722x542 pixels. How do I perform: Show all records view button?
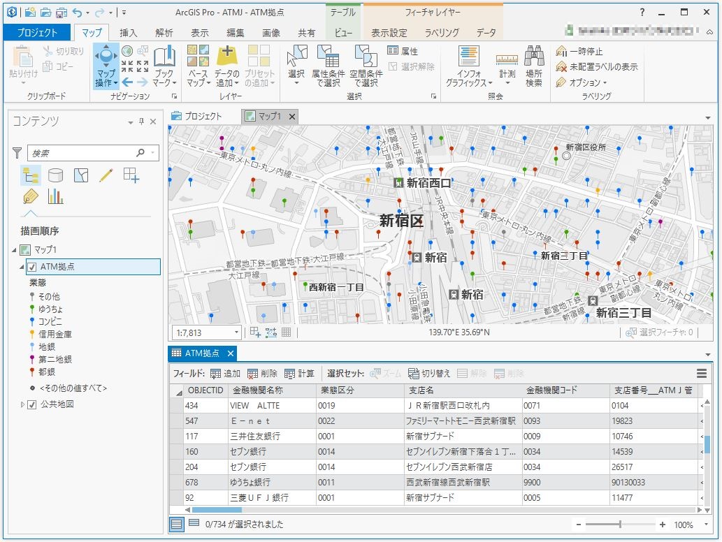(177, 524)
